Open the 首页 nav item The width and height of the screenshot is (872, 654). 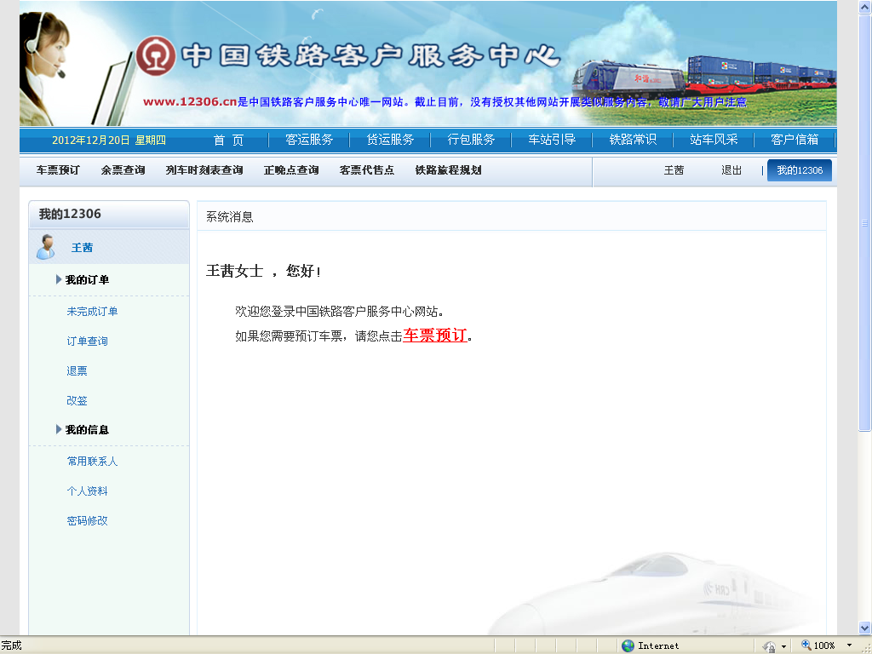(x=228, y=141)
